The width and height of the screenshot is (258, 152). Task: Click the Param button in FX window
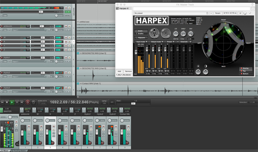coord(218,13)
